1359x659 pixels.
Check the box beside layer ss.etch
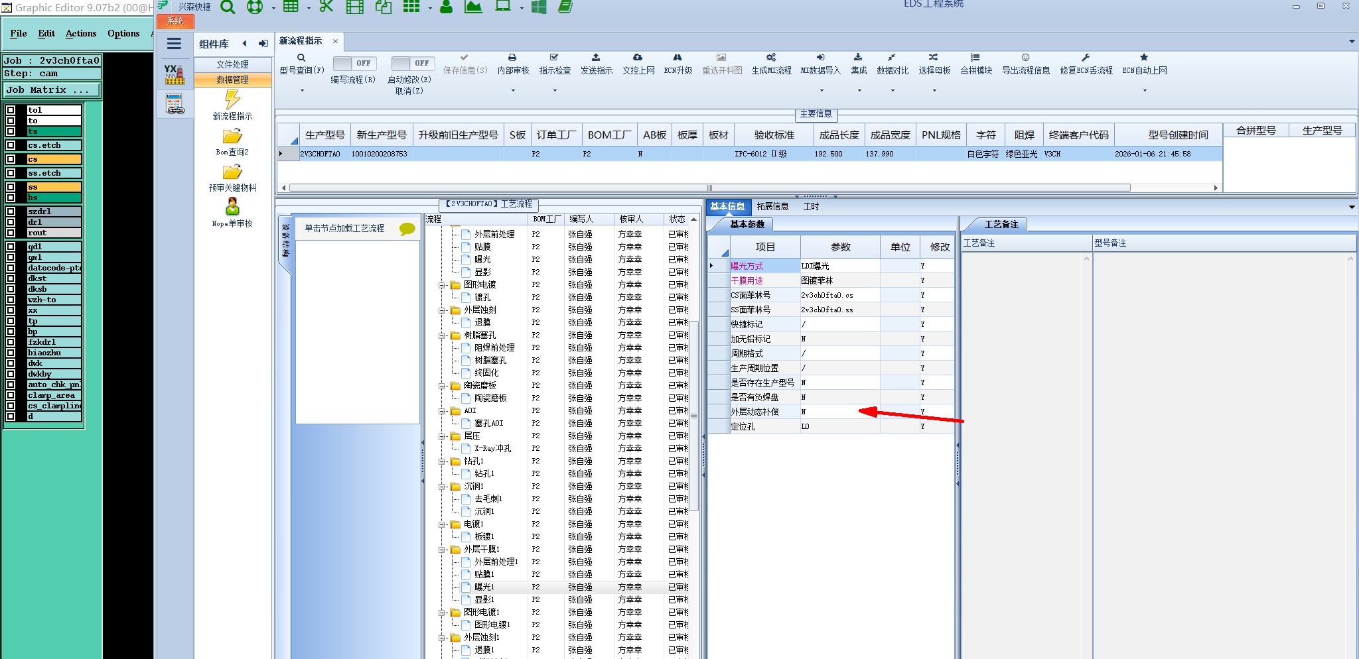point(11,173)
